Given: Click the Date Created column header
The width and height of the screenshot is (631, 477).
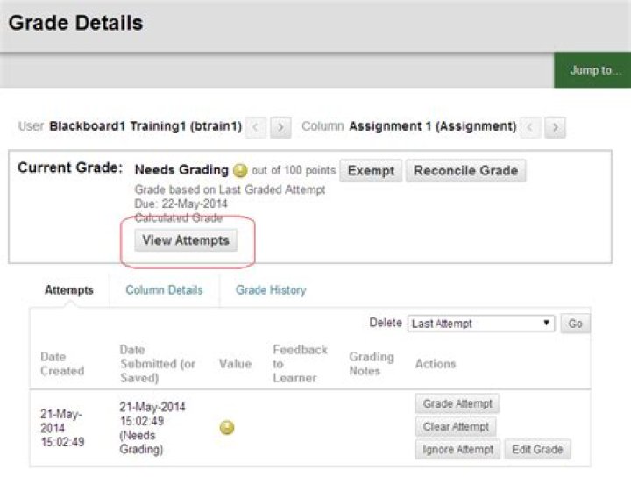Looking at the screenshot, I should (62, 364).
